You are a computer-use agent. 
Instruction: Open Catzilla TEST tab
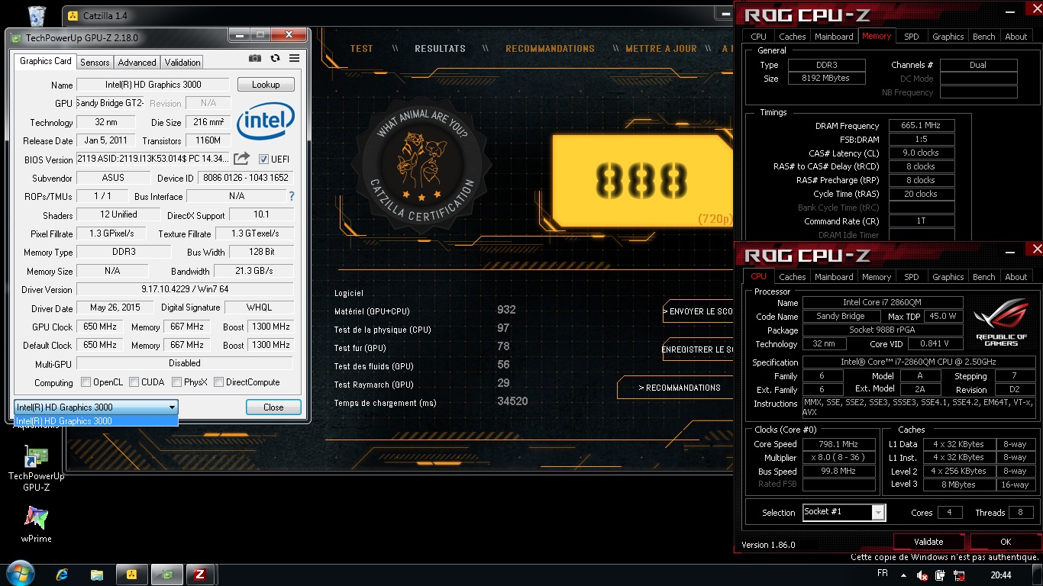tap(362, 48)
